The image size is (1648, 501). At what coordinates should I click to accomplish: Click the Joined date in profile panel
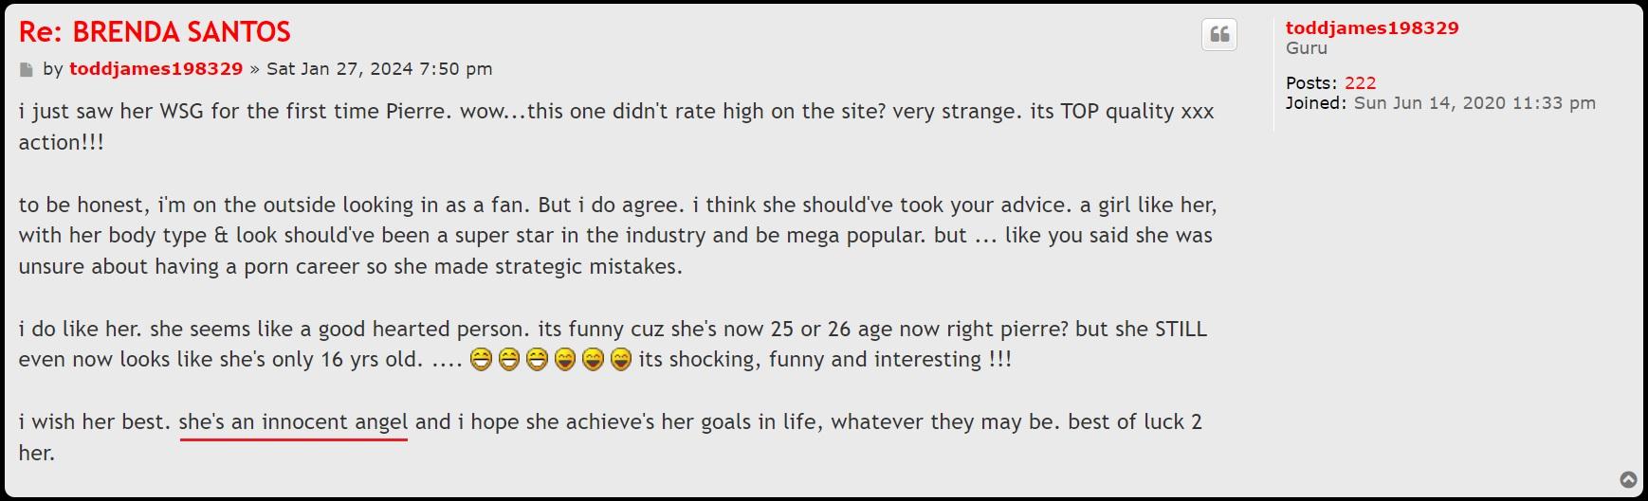(1474, 103)
